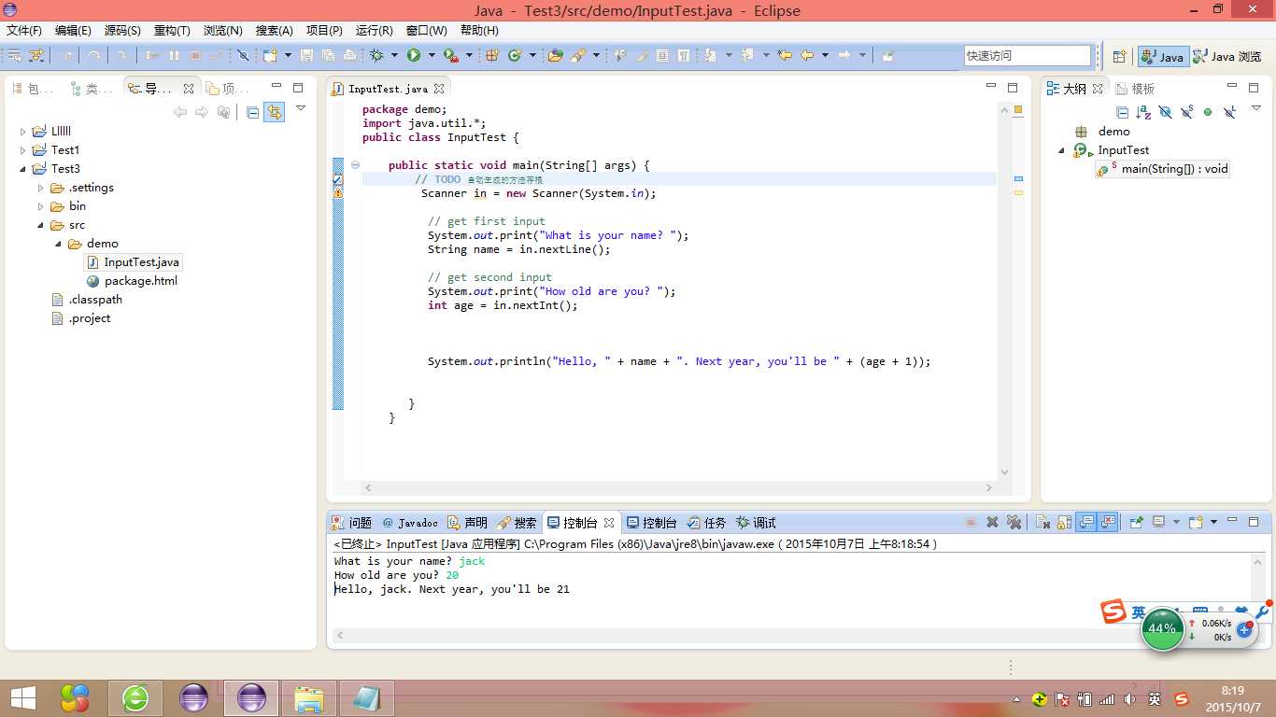Screen dimensions: 1276x717
Task: Click Clear Console icon
Action: click(1042, 522)
